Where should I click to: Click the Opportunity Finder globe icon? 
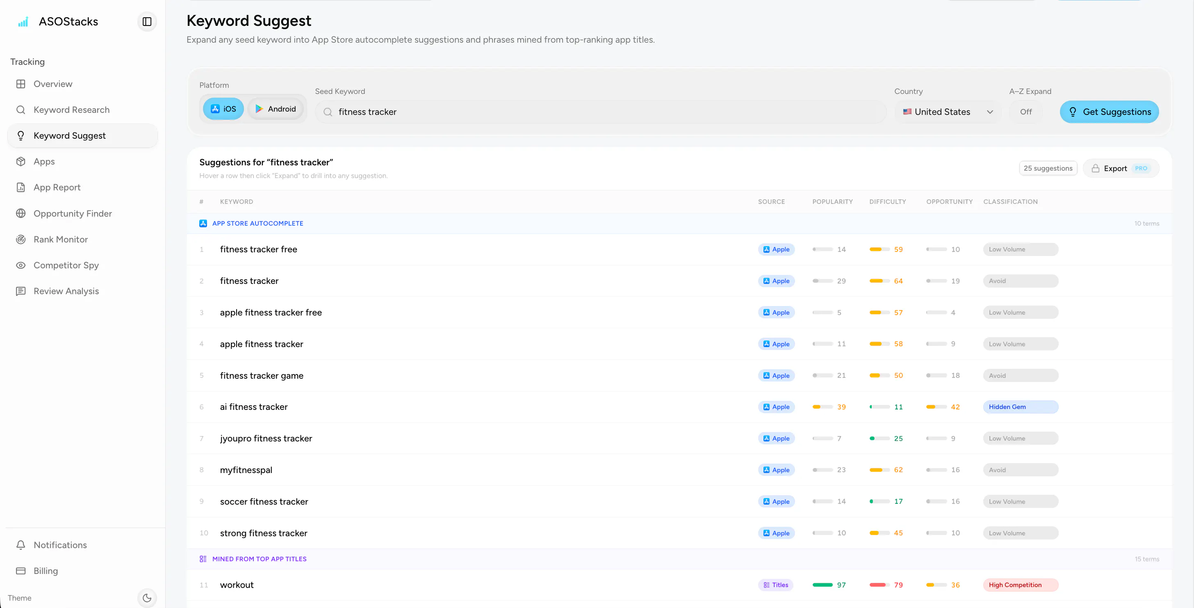pos(21,213)
